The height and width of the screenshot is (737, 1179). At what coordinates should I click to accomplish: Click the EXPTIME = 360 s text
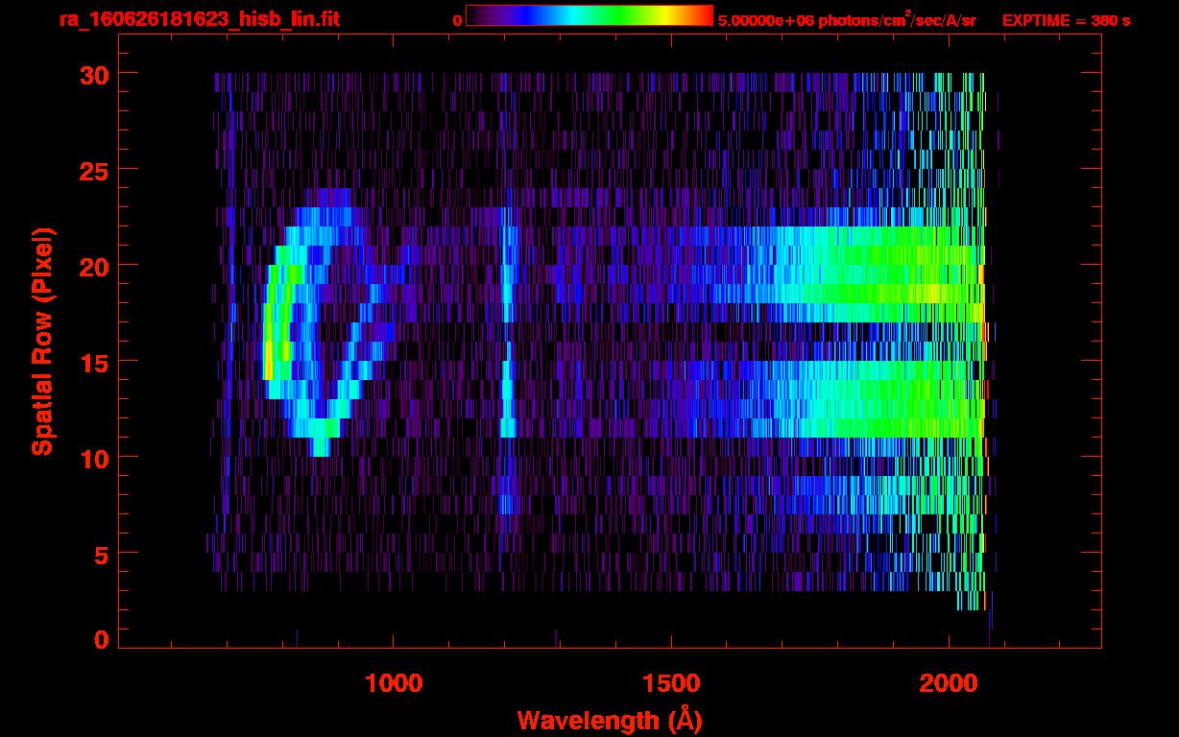click(x=1066, y=20)
